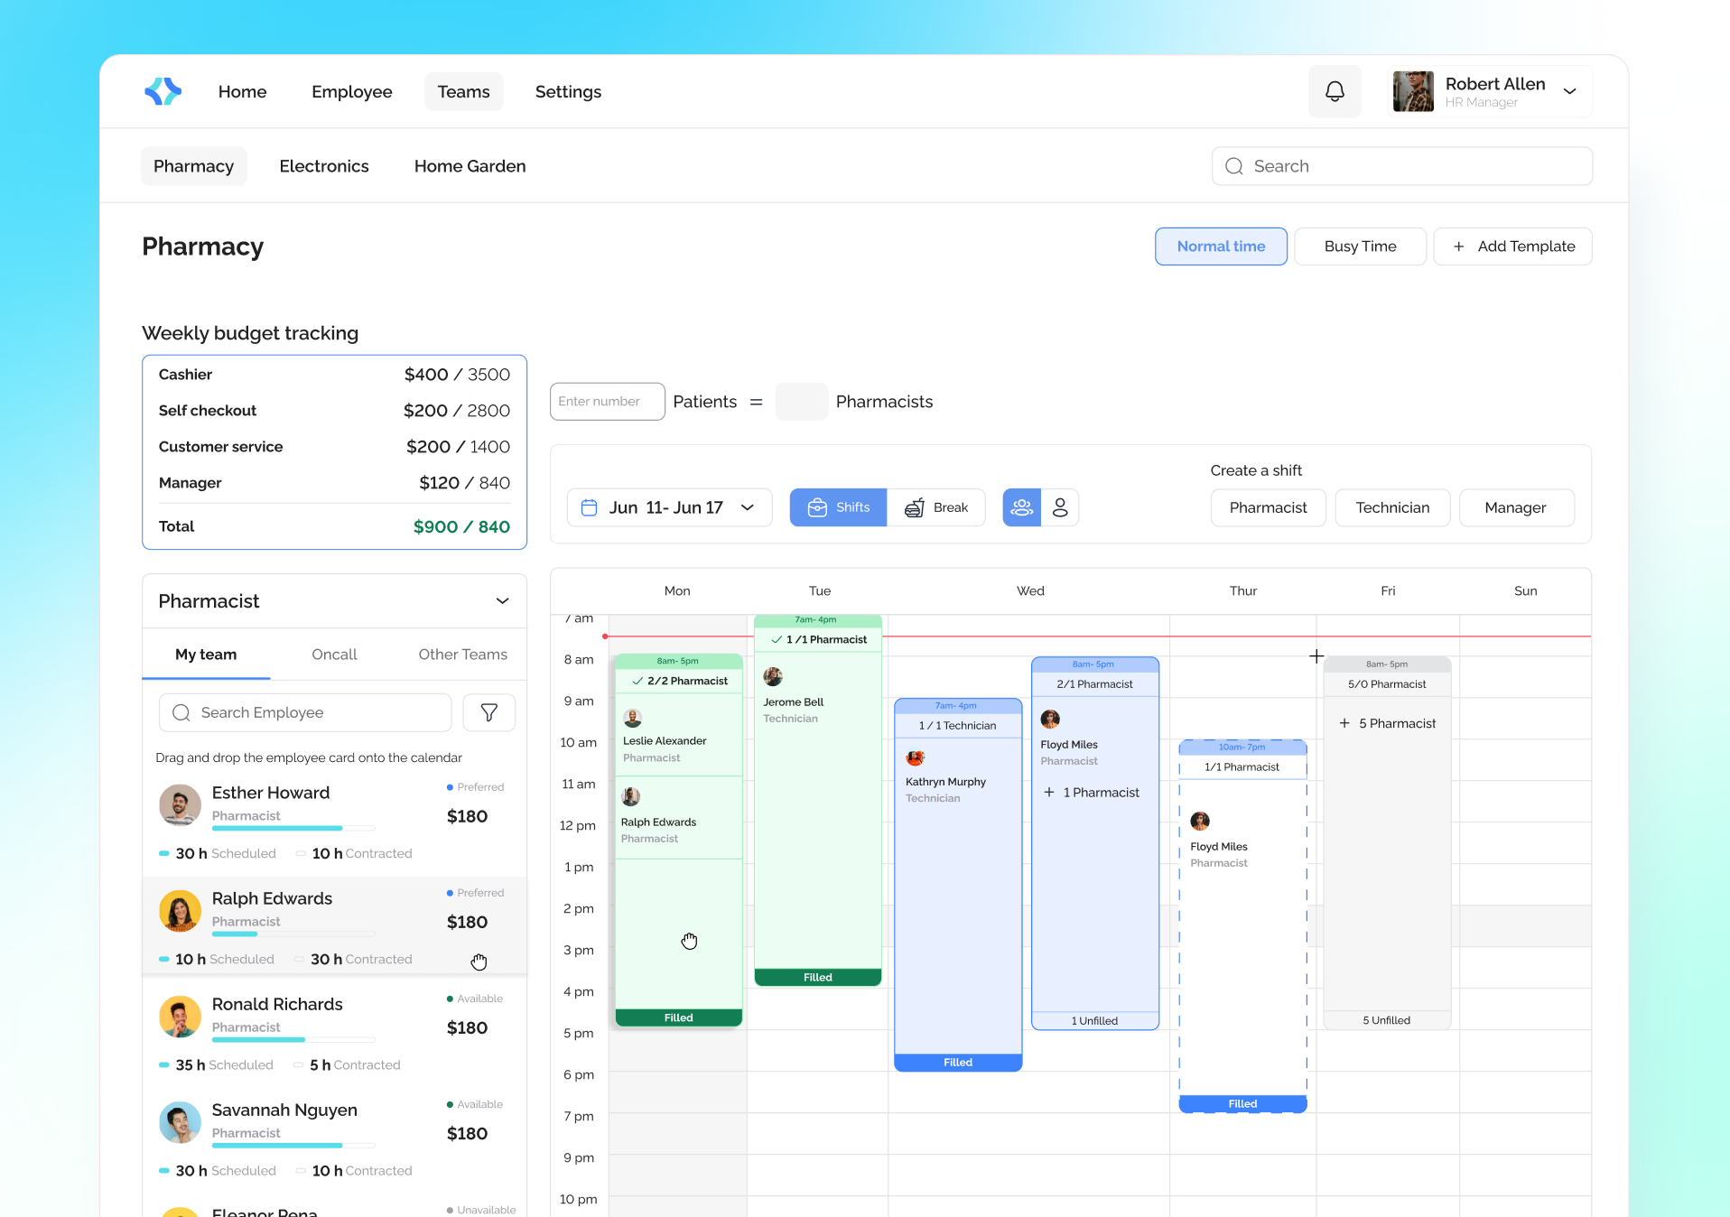Click the Add Template button
Screen dimensions: 1730x1217
(1512, 246)
